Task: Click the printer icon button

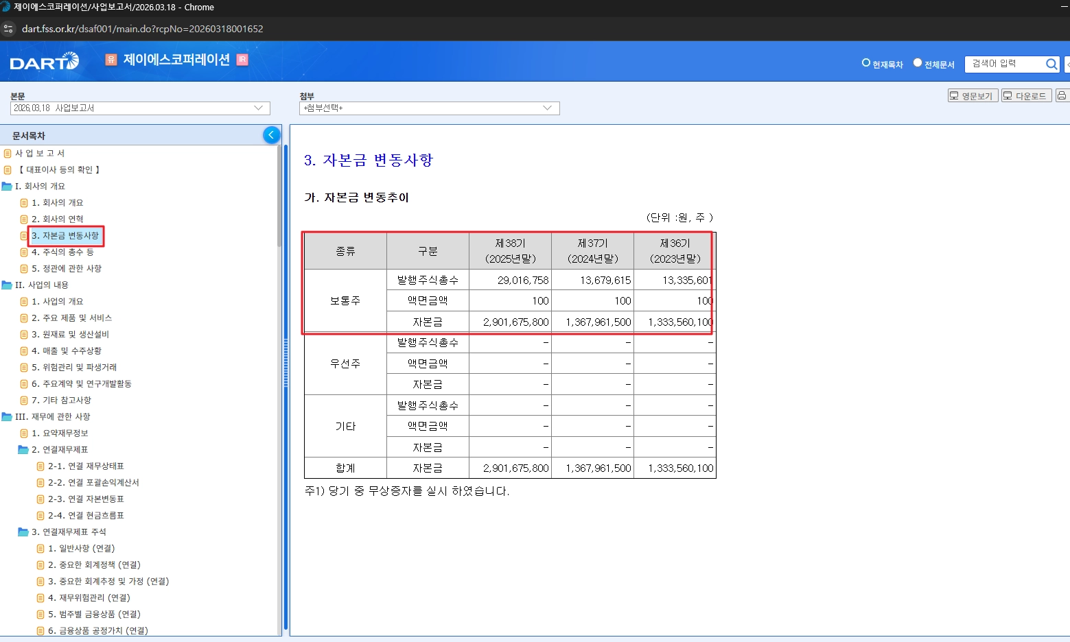Action: tap(1062, 95)
